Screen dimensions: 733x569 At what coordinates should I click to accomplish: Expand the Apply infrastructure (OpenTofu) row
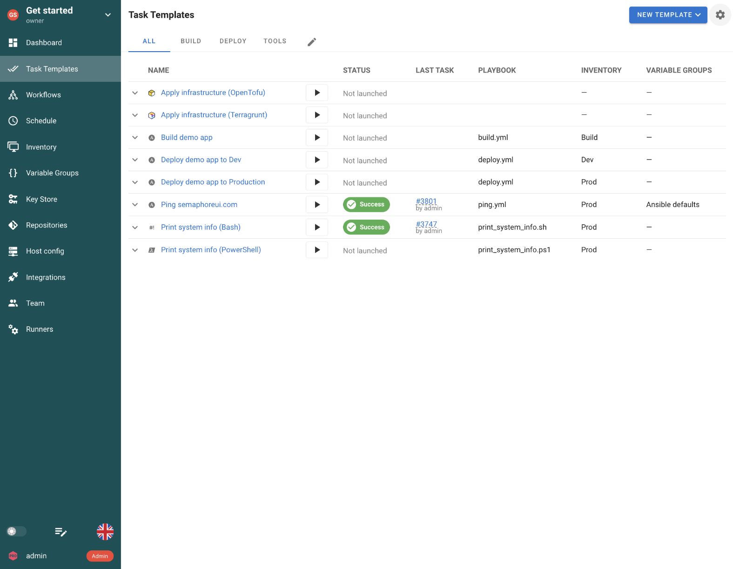coord(135,93)
